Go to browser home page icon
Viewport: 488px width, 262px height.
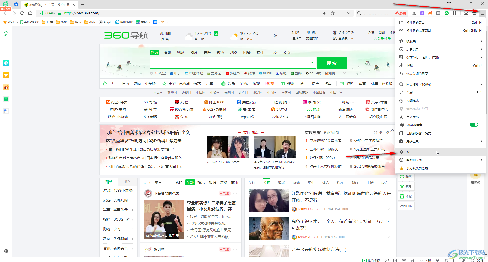(30, 13)
